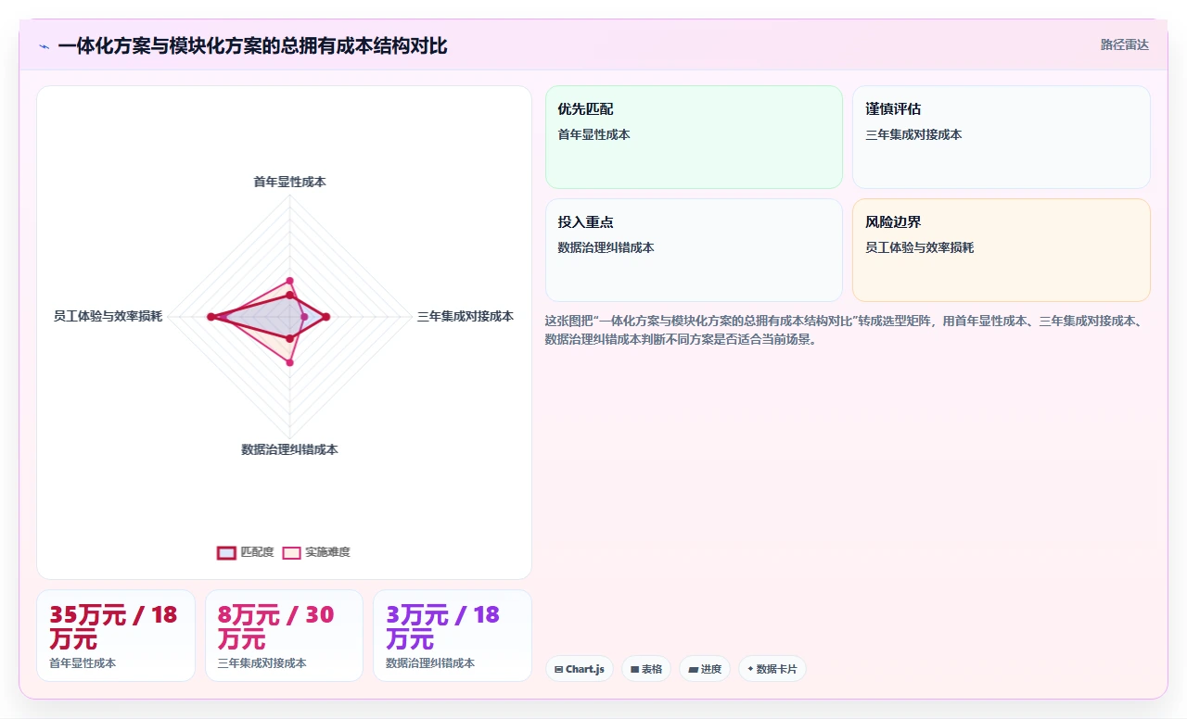Click the page title 一体化方案与模块化方案的总拥有成本结构对比
The height and width of the screenshot is (719, 1187).
pos(252,46)
